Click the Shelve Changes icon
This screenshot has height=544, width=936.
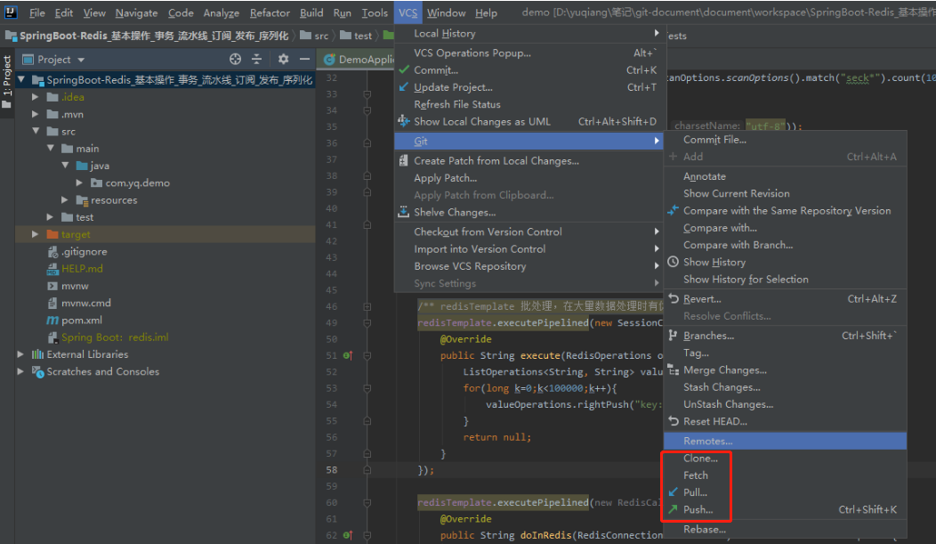pos(404,212)
